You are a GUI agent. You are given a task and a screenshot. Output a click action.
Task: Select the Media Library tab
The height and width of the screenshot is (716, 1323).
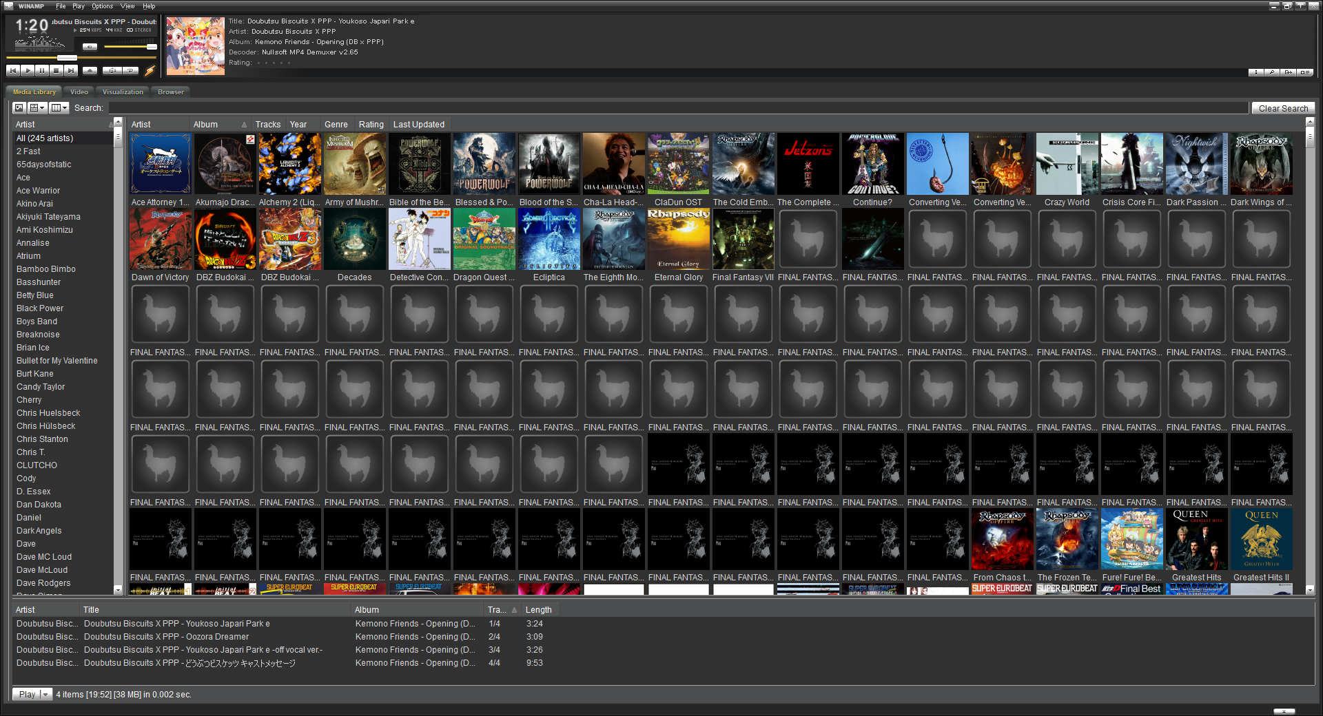34,92
